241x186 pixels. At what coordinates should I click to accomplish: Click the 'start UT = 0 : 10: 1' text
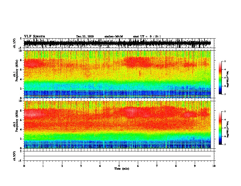(x=147, y=36)
